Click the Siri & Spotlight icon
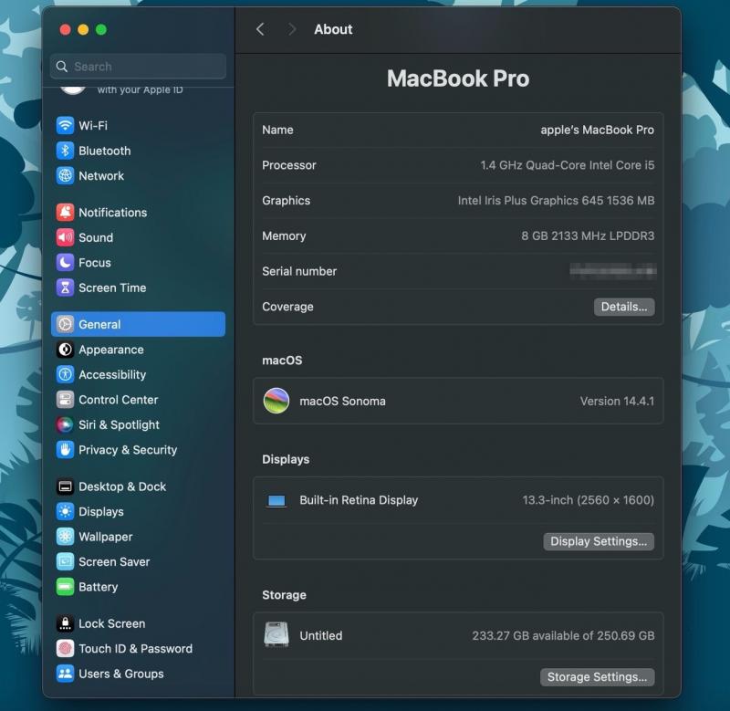Viewport: 730px width, 711px height. click(x=65, y=424)
